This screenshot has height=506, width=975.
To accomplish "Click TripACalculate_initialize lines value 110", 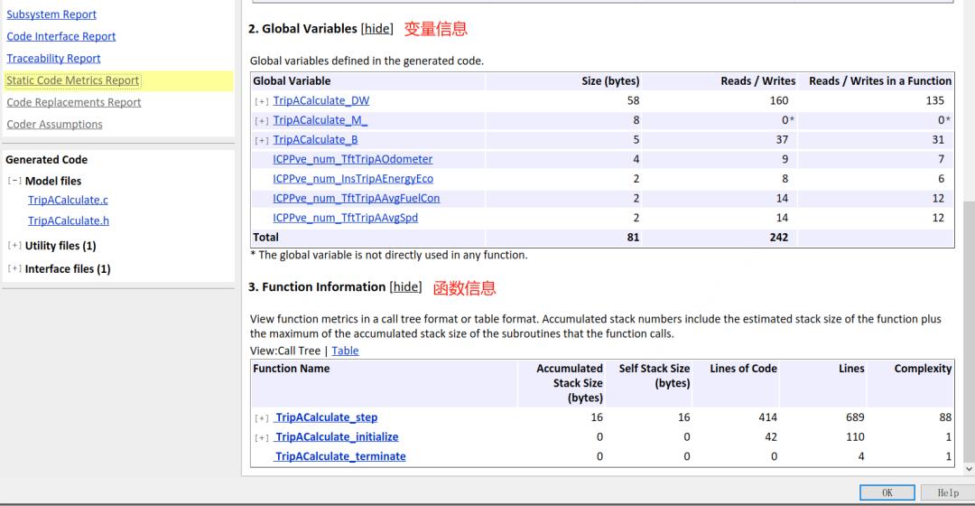I will (x=855, y=437).
